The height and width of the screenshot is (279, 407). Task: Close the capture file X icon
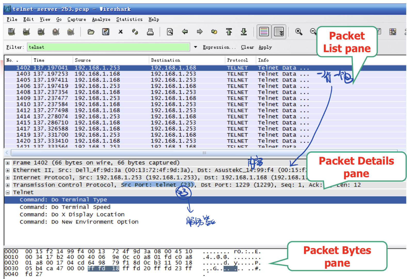121,32
